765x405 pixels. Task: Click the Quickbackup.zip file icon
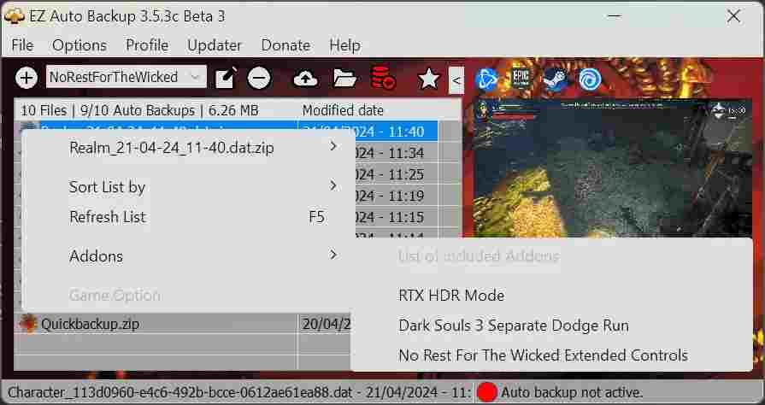point(28,324)
